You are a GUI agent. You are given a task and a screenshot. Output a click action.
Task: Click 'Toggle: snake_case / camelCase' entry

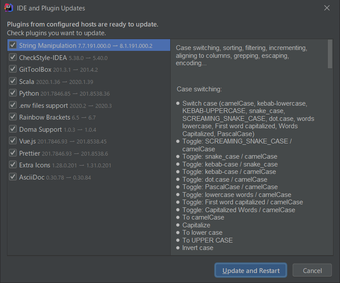pos(229,156)
